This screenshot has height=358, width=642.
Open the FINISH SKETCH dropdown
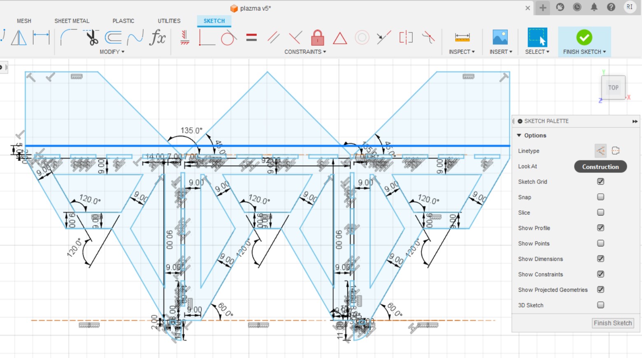coord(584,52)
